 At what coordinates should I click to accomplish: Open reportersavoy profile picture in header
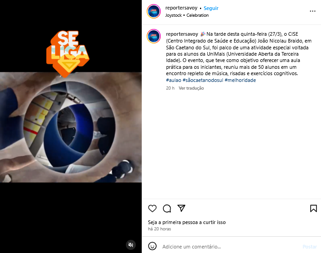coord(154,11)
